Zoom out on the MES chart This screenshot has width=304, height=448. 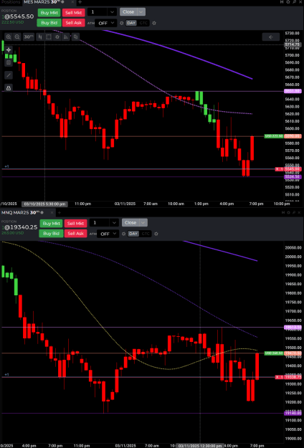(17, 37)
